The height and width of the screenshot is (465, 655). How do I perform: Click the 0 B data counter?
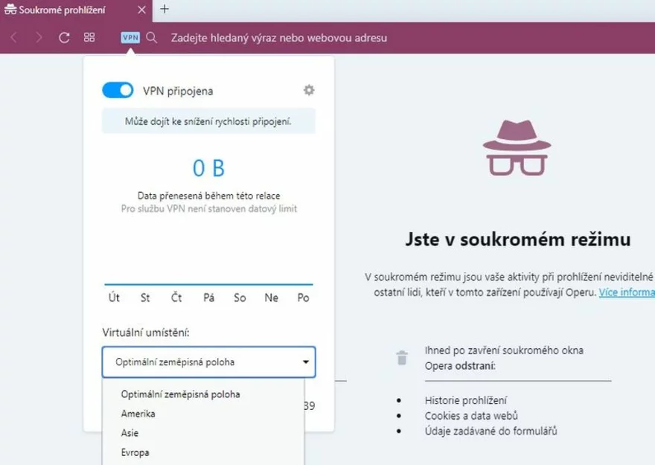pyautogui.click(x=208, y=168)
